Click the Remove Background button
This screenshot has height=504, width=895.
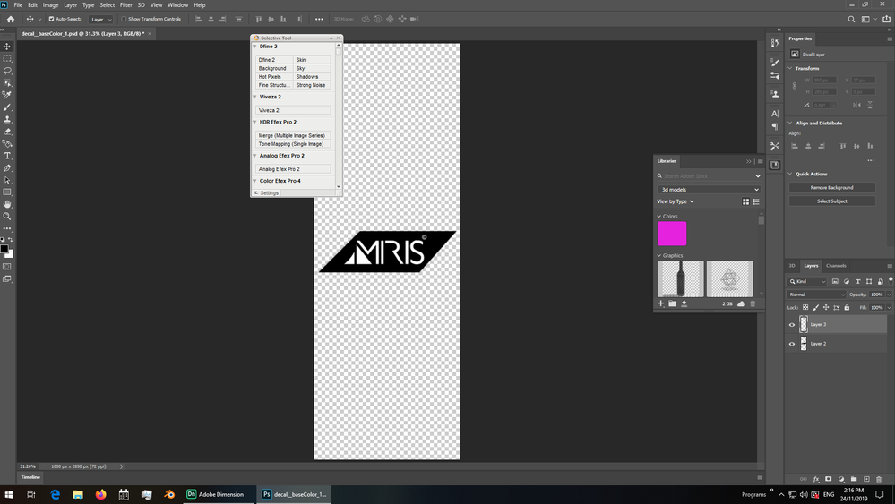(x=831, y=188)
